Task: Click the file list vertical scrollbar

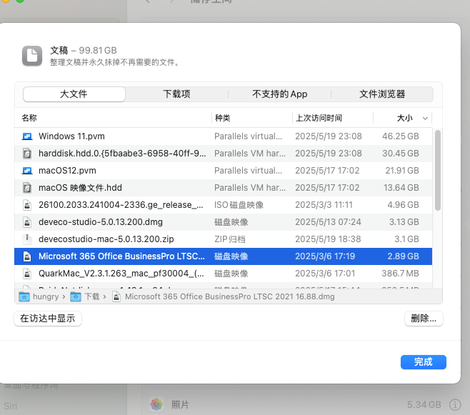Action: pyautogui.click(x=438, y=170)
